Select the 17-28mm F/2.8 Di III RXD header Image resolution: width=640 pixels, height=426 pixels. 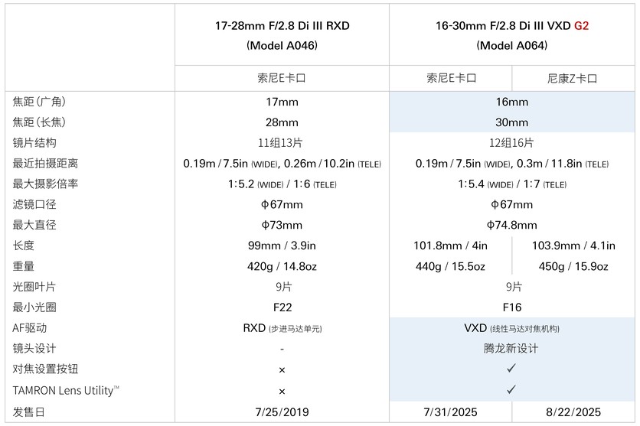tap(282, 25)
